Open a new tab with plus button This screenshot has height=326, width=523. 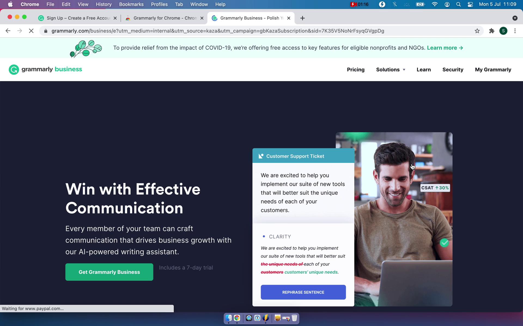(x=302, y=18)
